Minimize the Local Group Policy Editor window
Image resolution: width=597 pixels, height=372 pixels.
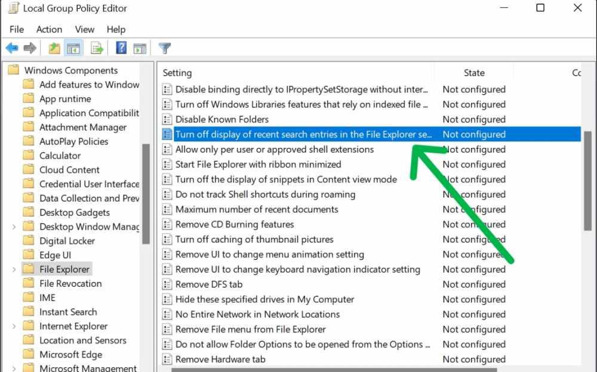(504, 8)
